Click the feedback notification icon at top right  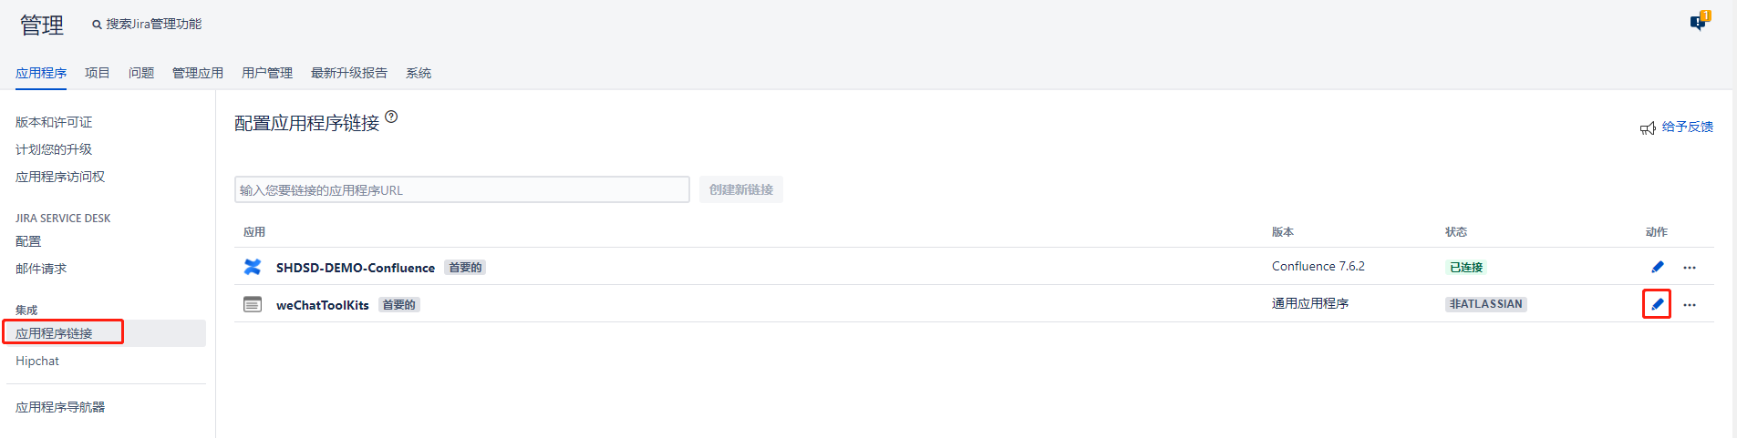point(1699,22)
